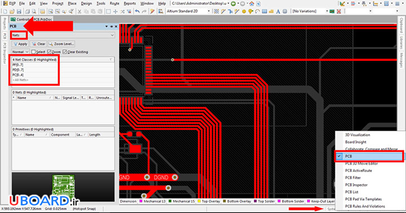The image size is (406, 213).
Task: Click the Zoom Level button
Action: (61, 44)
